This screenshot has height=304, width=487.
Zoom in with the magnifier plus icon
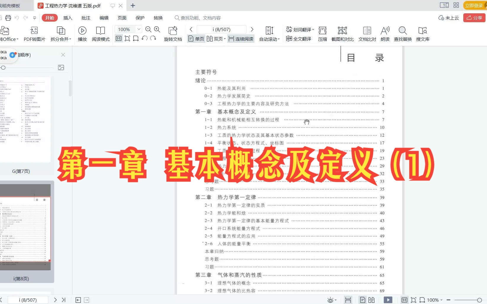click(157, 29)
